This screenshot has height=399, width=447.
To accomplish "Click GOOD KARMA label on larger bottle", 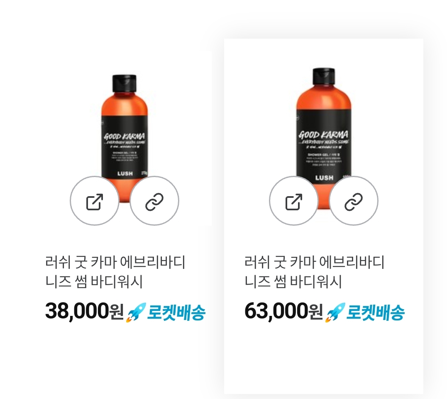I will [x=323, y=134].
